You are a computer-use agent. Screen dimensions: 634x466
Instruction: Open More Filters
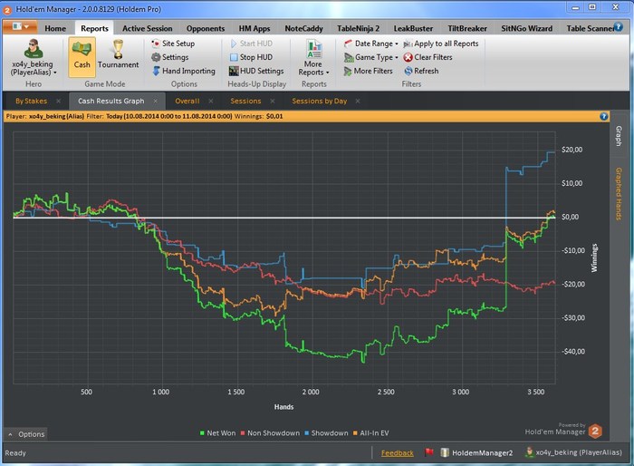(x=369, y=71)
